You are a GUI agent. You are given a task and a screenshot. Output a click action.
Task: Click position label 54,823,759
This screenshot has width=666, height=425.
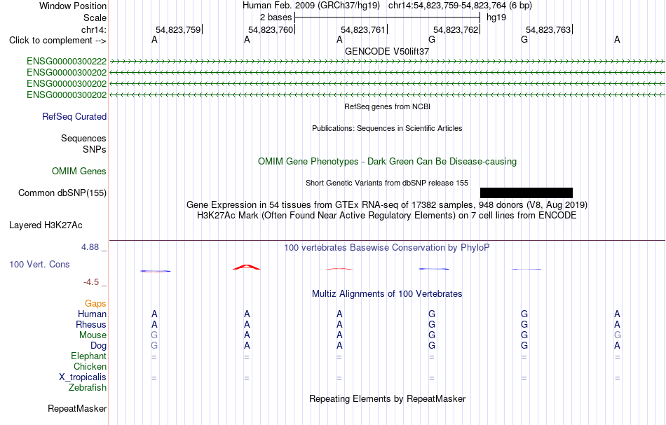coord(178,30)
